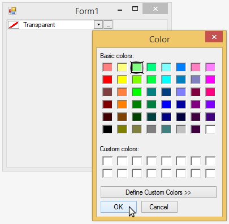Pick the grayish periwinkle swatch in second row
The height and width of the screenshot is (224, 229).
click(x=196, y=80)
